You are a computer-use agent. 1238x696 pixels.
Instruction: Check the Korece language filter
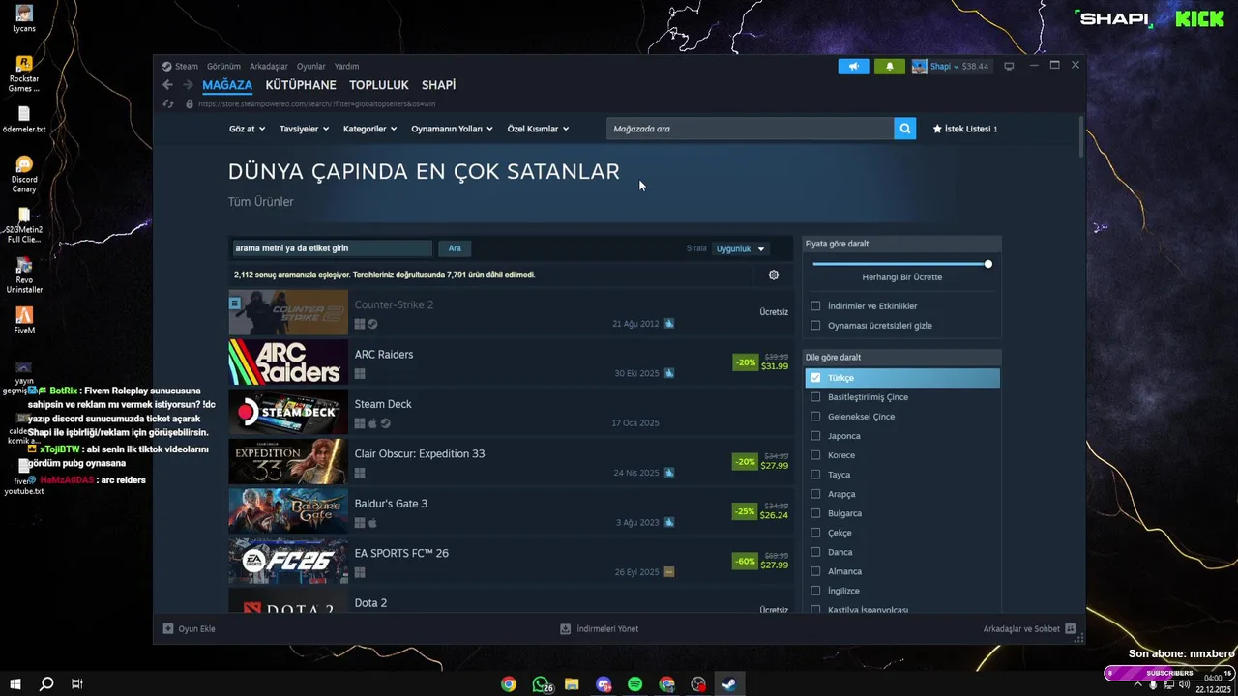(x=815, y=455)
